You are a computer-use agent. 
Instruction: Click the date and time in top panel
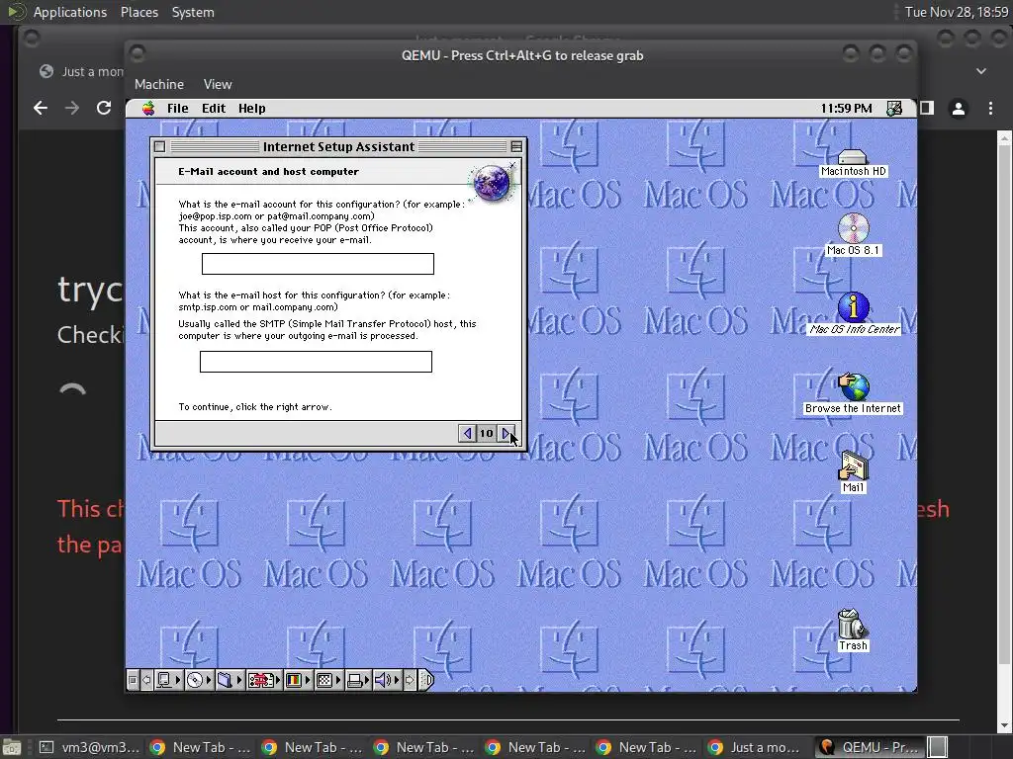click(x=957, y=12)
